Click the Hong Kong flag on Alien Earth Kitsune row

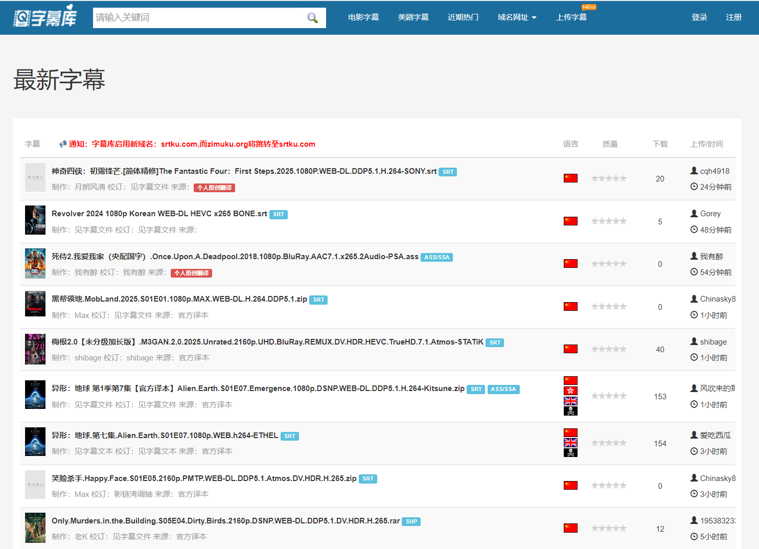(x=570, y=391)
